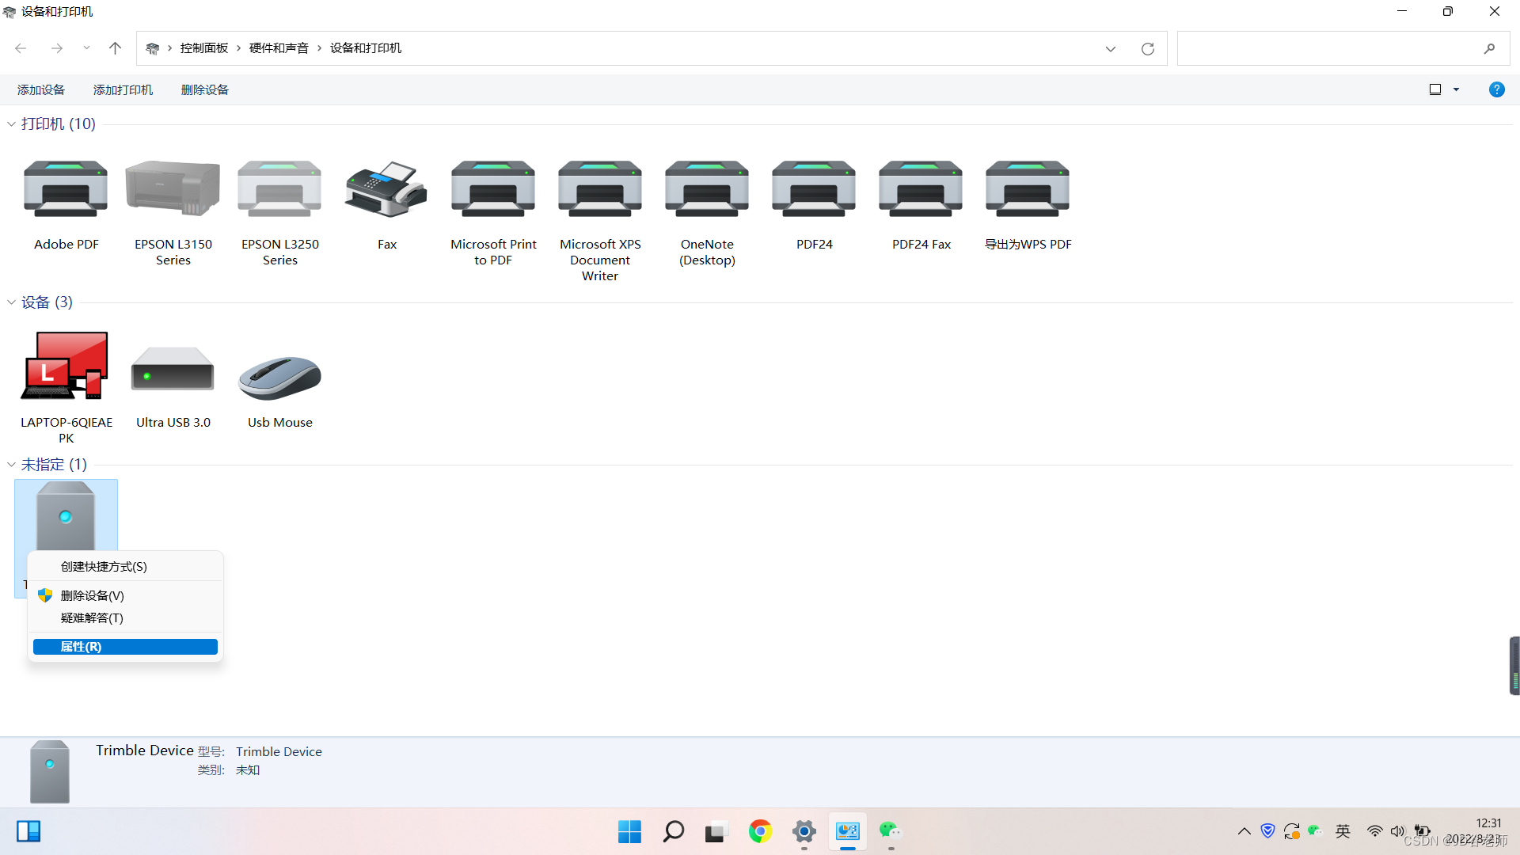The width and height of the screenshot is (1520, 855).
Task: Select the Ultra USB 3.0 drive
Action: click(x=173, y=369)
